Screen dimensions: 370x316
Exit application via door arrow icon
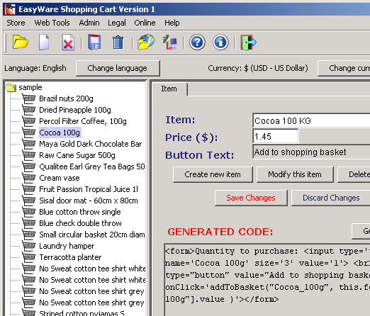(248, 43)
